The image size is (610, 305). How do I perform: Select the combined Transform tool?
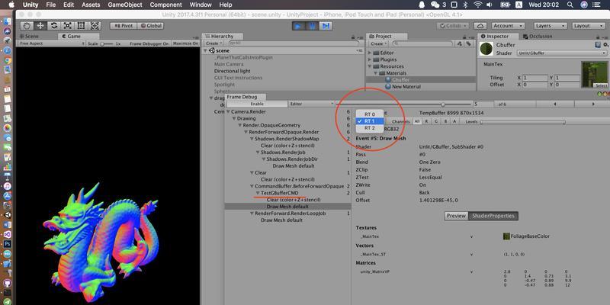click(x=95, y=26)
